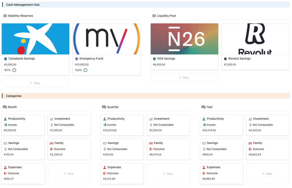The height and width of the screenshot is (188, 292).
Task: Add new card under Stability Reserves
Action: (x=35, y=83)
